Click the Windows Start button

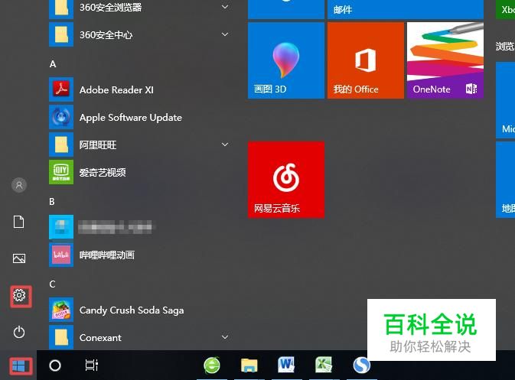pos(19,365)
